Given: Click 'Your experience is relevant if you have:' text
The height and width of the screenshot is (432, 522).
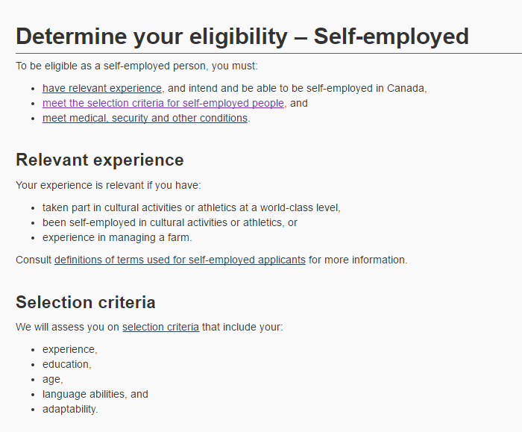Looking at the screenshot, I should click(108, 185).
